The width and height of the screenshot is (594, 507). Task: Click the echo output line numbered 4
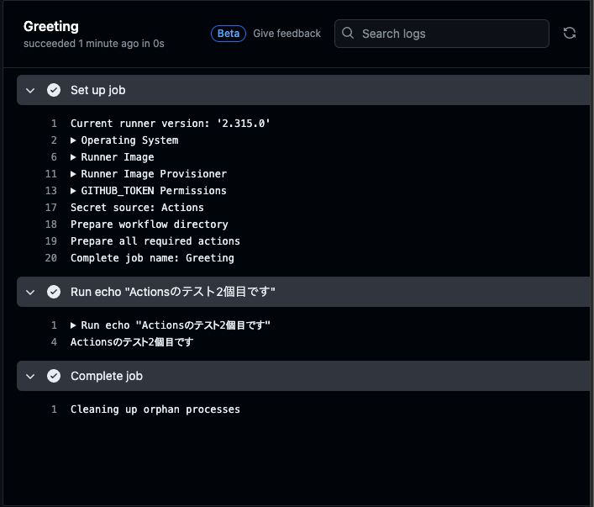click(132, 342)
